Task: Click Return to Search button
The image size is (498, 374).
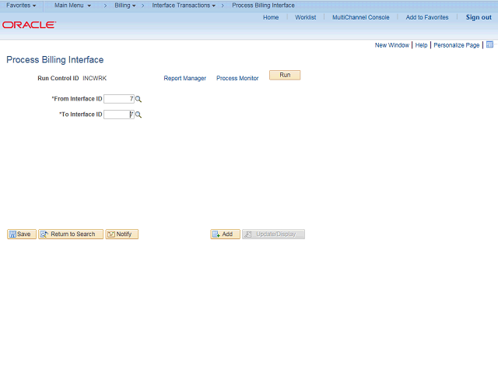Action: click(71, 234)
